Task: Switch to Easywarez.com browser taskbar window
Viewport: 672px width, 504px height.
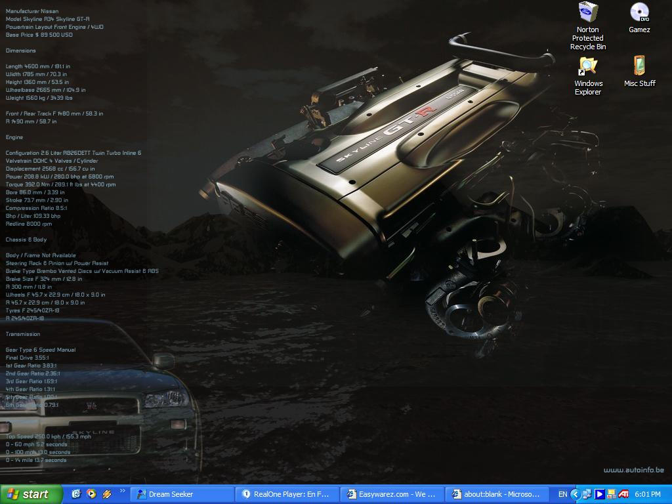Action: [x=392, y=494]
